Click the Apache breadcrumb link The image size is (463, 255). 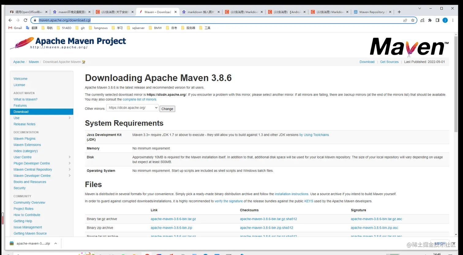tap(19, 62)
